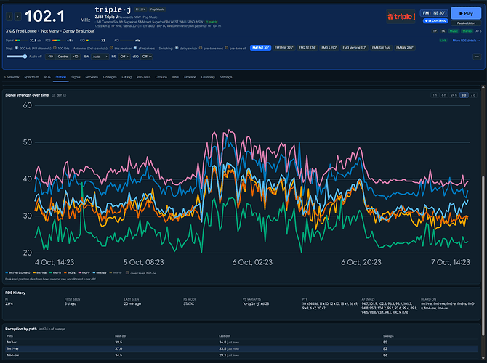Switch to the Spectrum tab
This screenshot has height=363, width=487.
coord(32,77)
